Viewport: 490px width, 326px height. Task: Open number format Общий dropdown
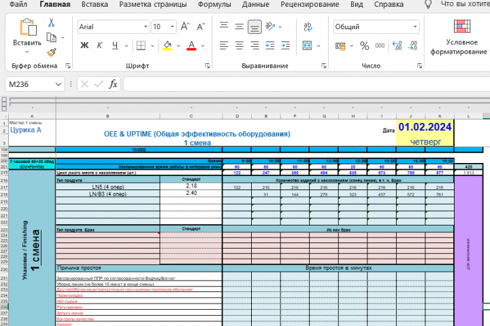pyautogui.click(x=415, y=26)
